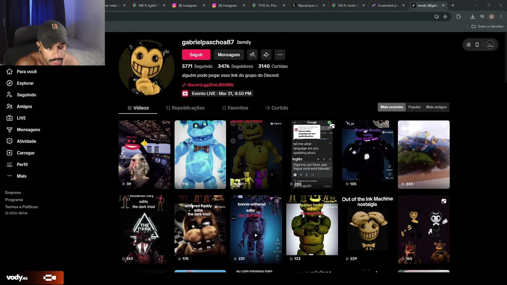Viewport: 507px width, 285px height.
Task: Open the Todos os favoritos folder
Action: [487, 27]
